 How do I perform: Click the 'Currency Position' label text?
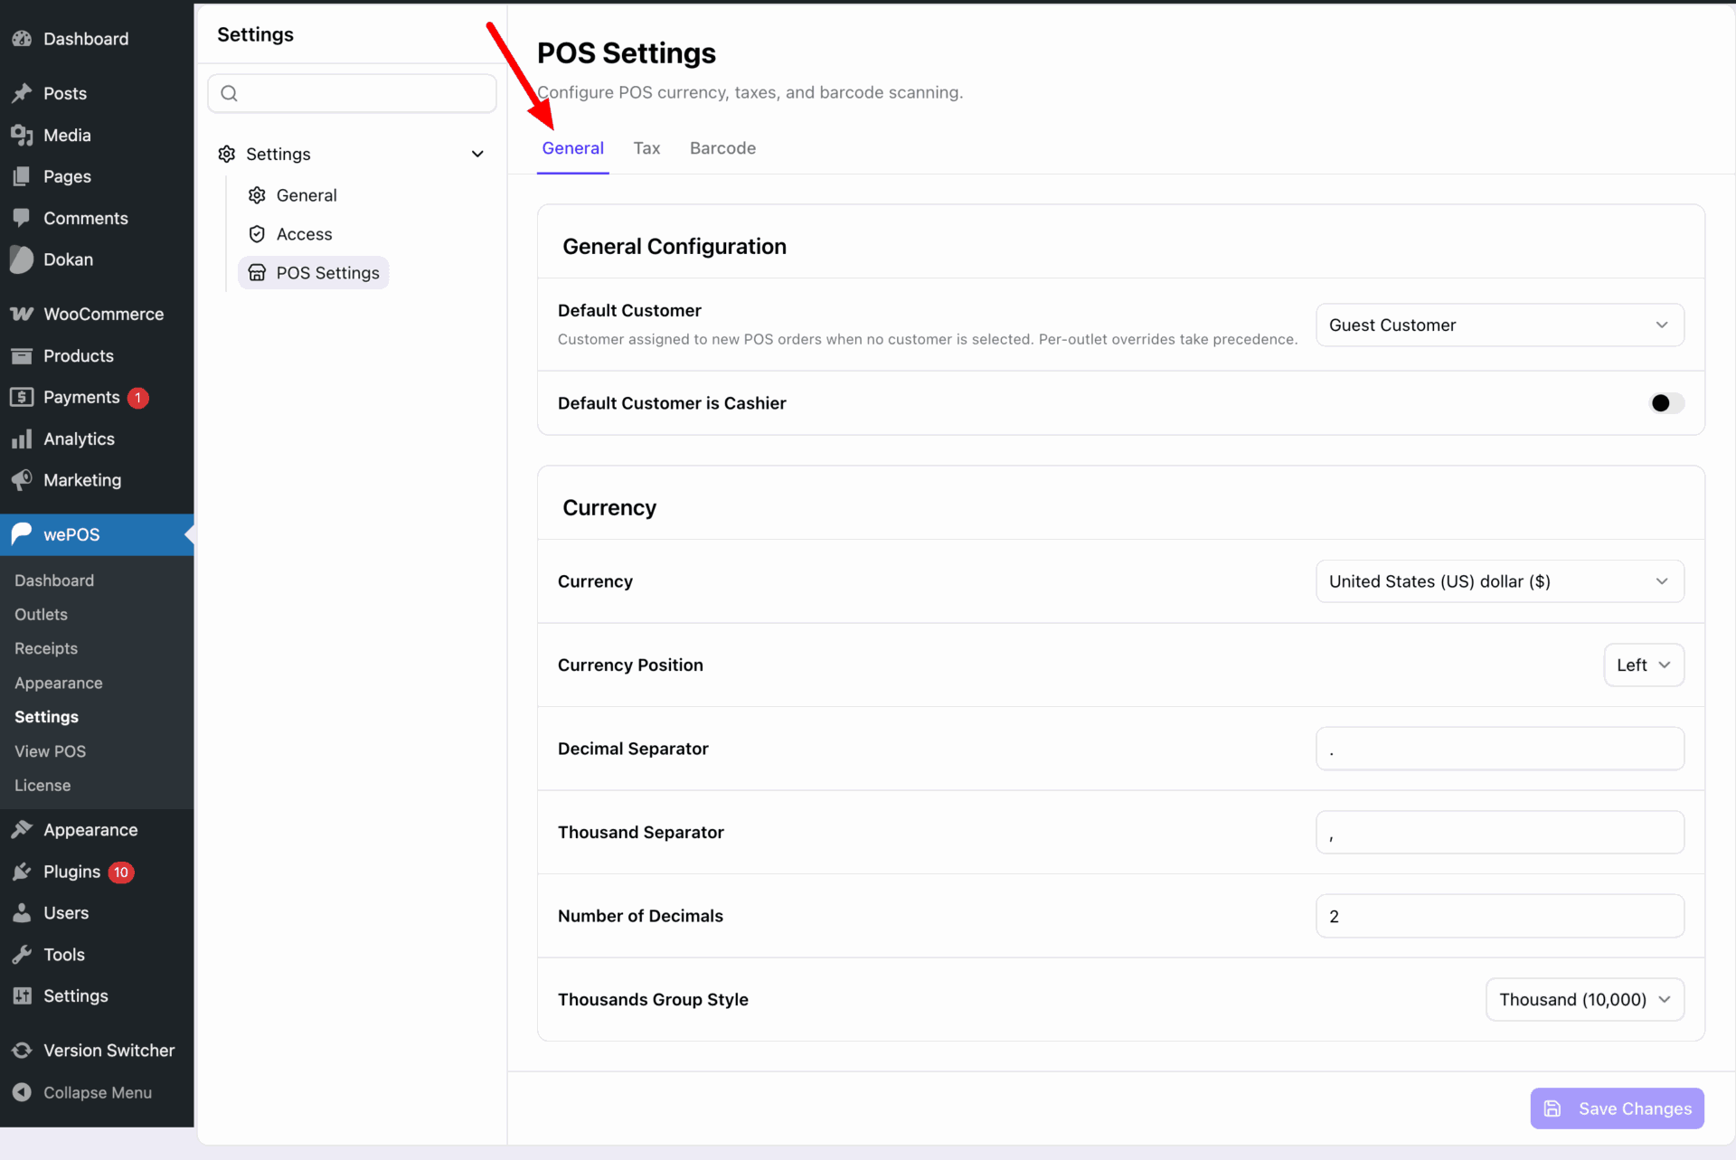(630, 665)
